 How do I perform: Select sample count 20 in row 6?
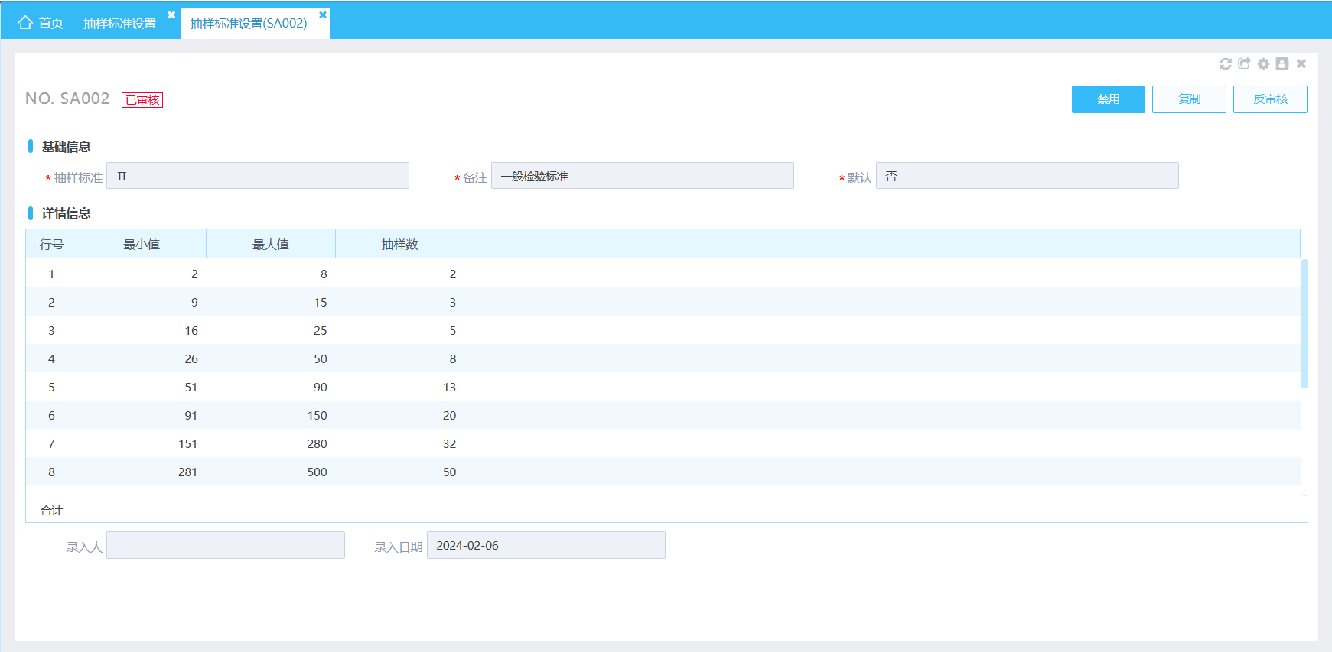(x=450, y=416)
